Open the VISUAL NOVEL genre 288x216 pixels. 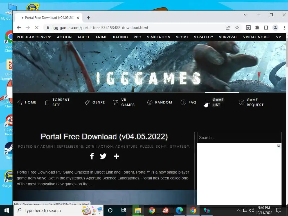tap(256, 37)
